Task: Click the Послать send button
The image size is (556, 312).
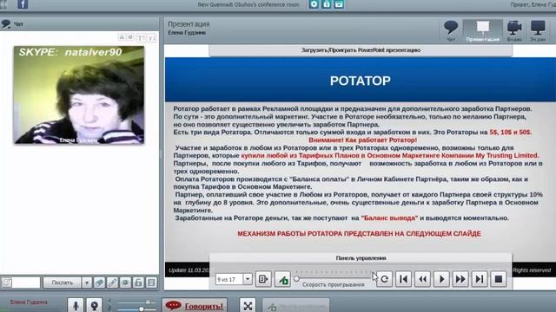Action: (63, 283)
